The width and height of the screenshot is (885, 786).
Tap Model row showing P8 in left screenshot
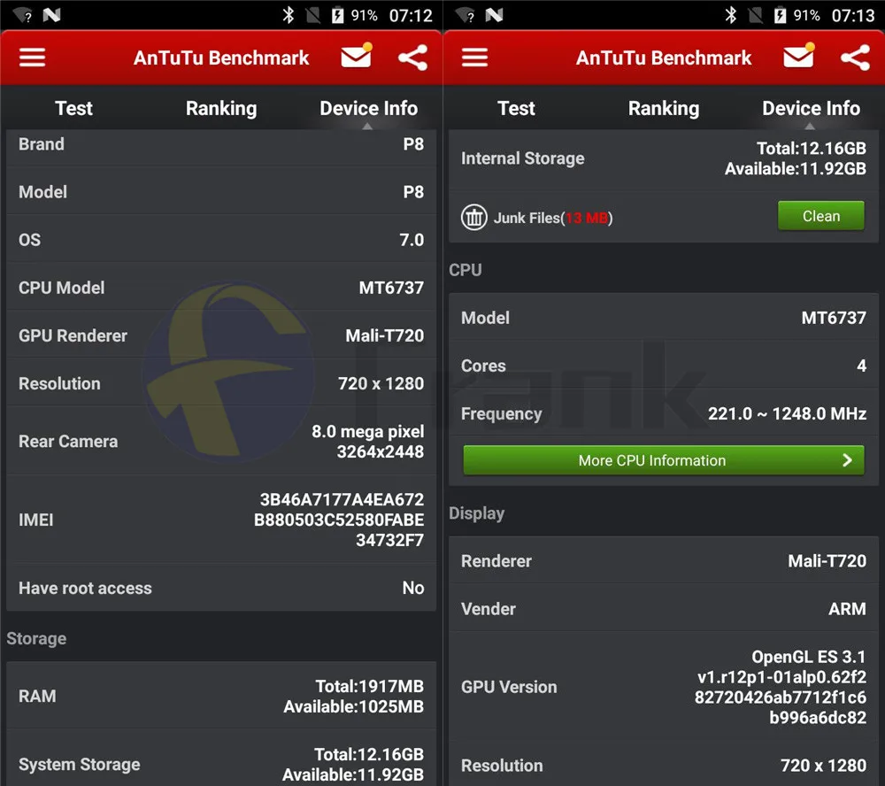tap(221, 192)
